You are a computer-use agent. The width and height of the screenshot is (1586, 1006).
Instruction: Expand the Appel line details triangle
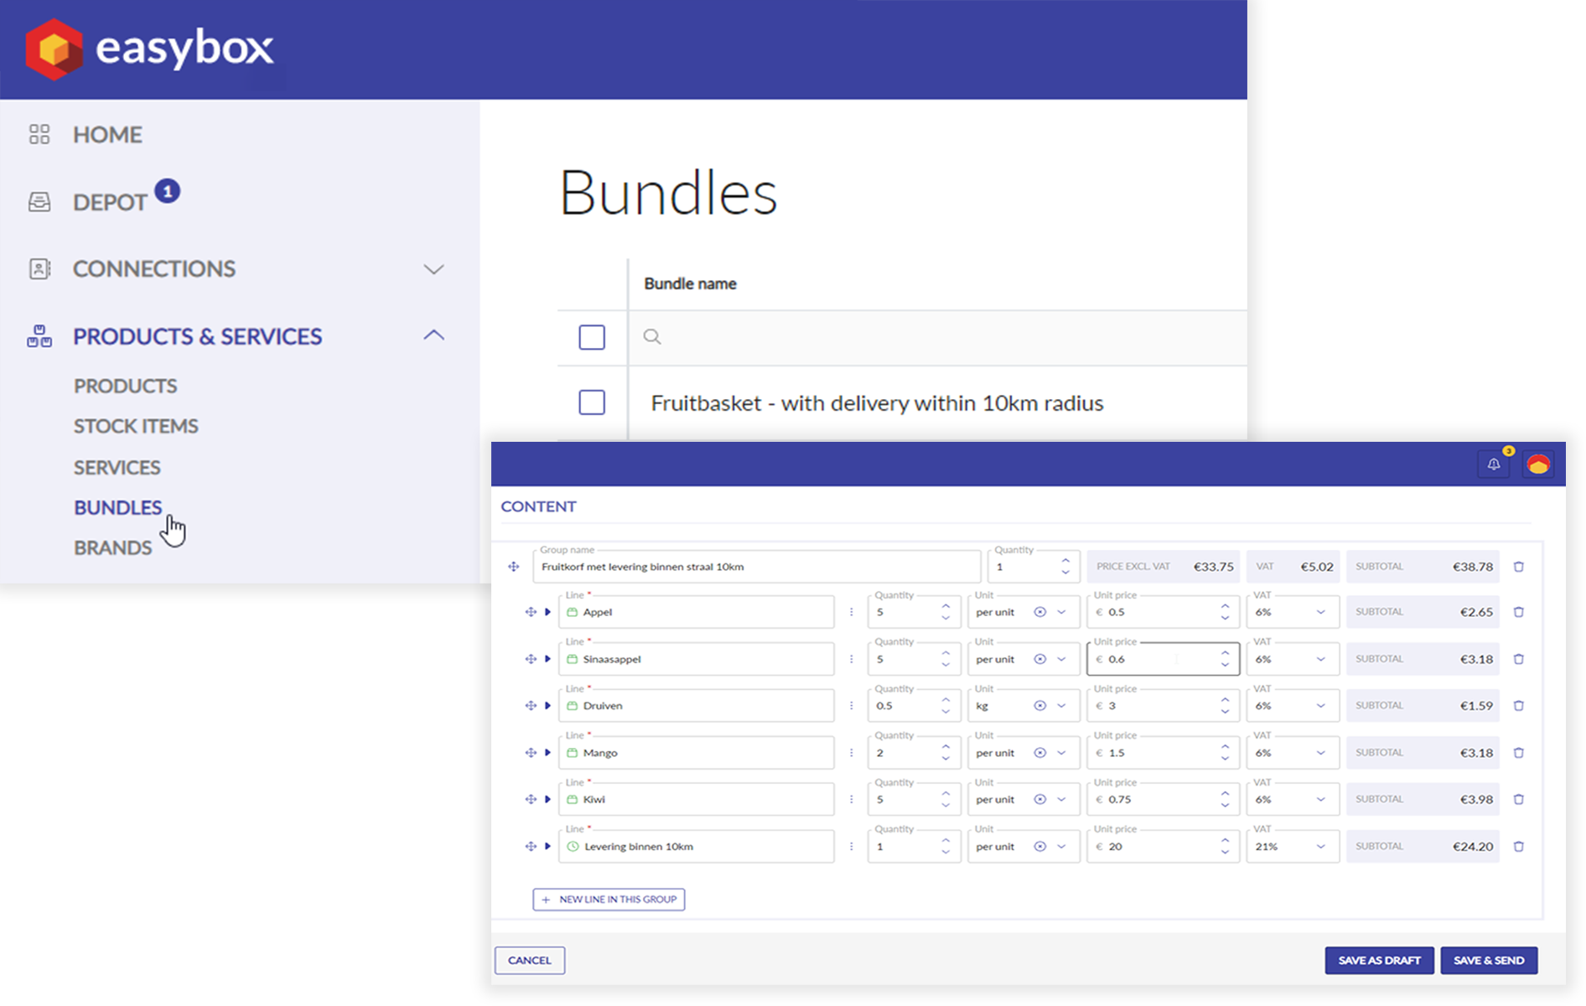point(547,612)
